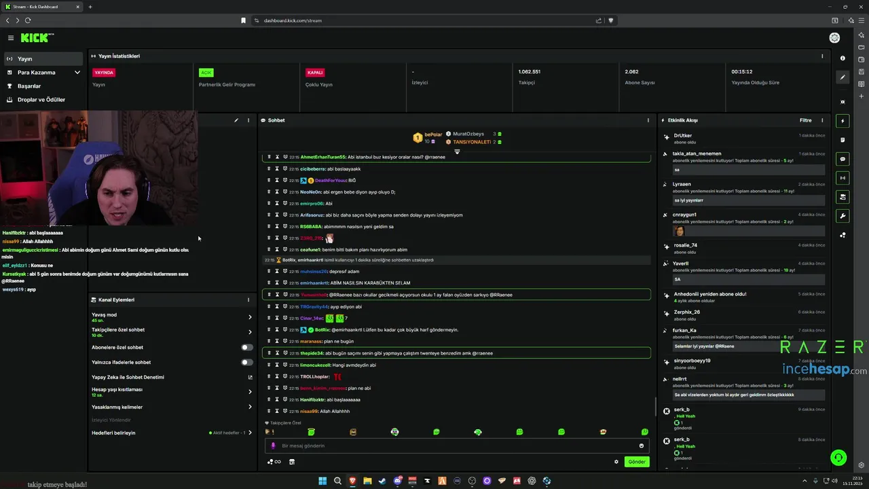
Task: Click the pencil edit icon in the stream preview header
Action: pyautogui.click(x=236, y=120)
